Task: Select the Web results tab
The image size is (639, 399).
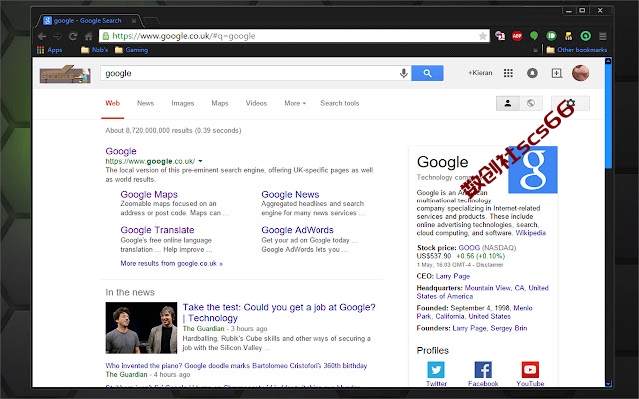Action: coord(113,103)
